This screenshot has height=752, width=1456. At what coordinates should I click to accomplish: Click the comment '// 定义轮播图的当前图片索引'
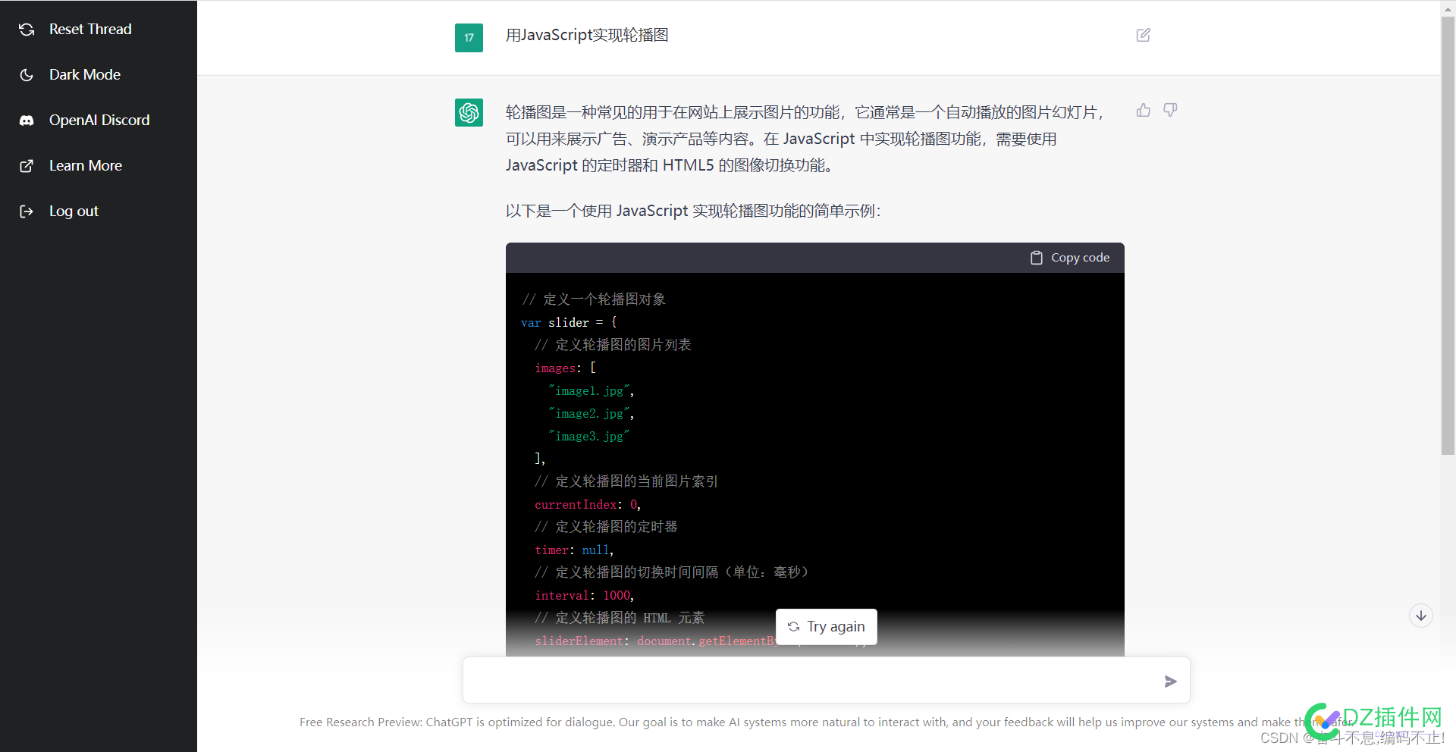(626, 481)
